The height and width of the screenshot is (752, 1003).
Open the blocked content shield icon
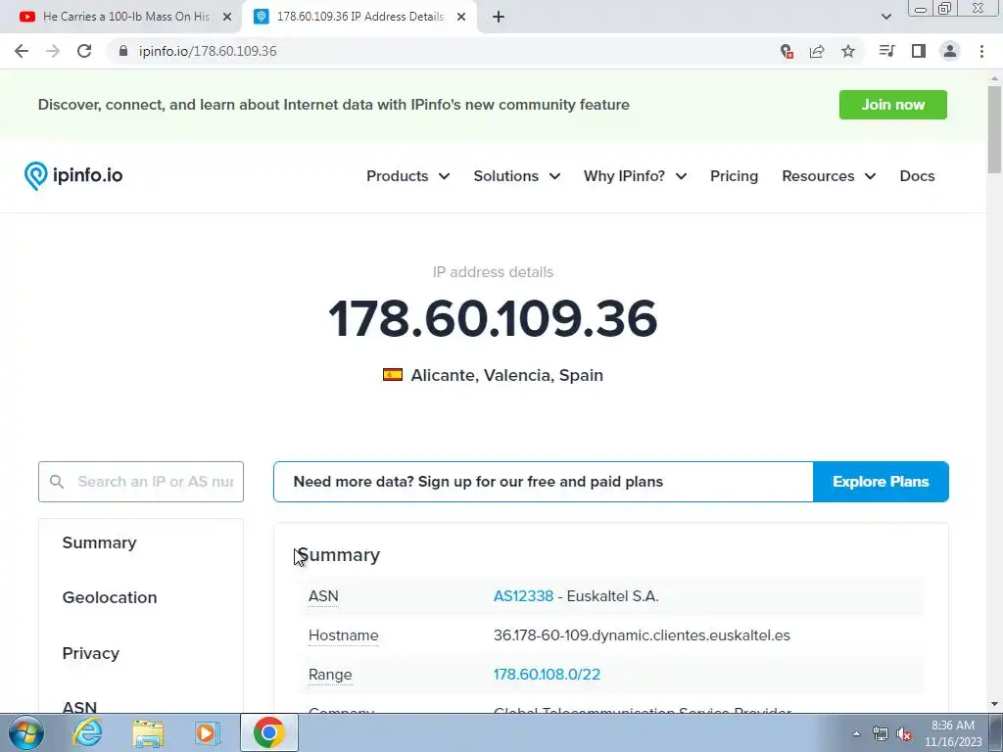(787, 51)
